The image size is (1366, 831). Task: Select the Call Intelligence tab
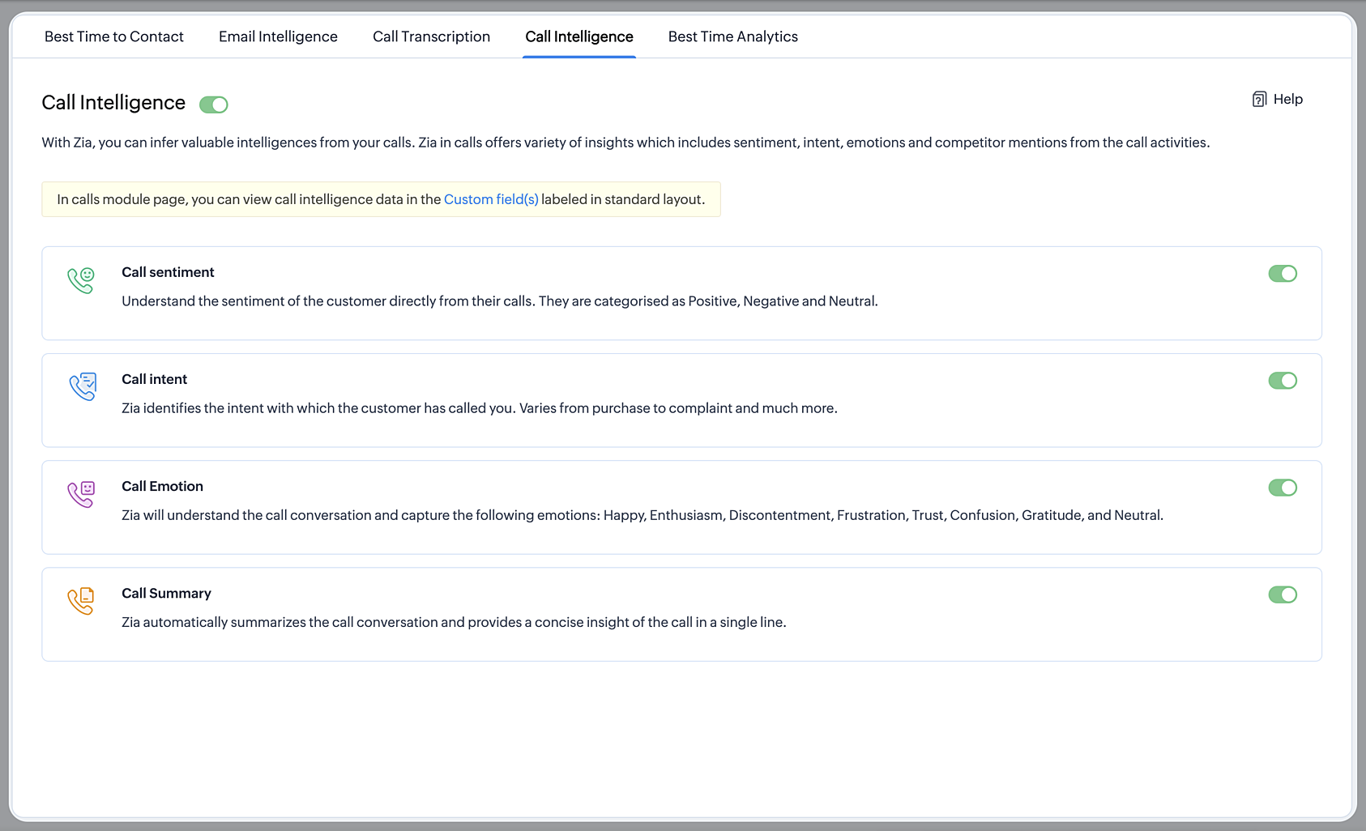coord(579,36)
